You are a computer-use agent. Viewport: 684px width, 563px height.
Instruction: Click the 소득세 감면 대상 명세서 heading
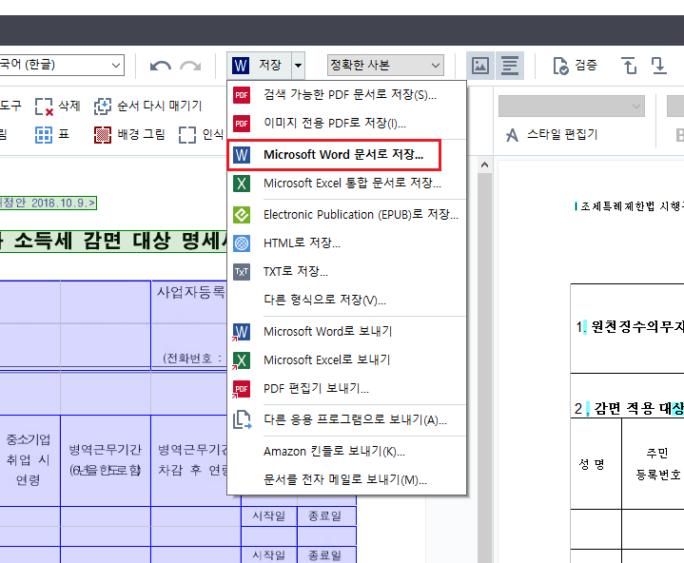coord(113,242)
